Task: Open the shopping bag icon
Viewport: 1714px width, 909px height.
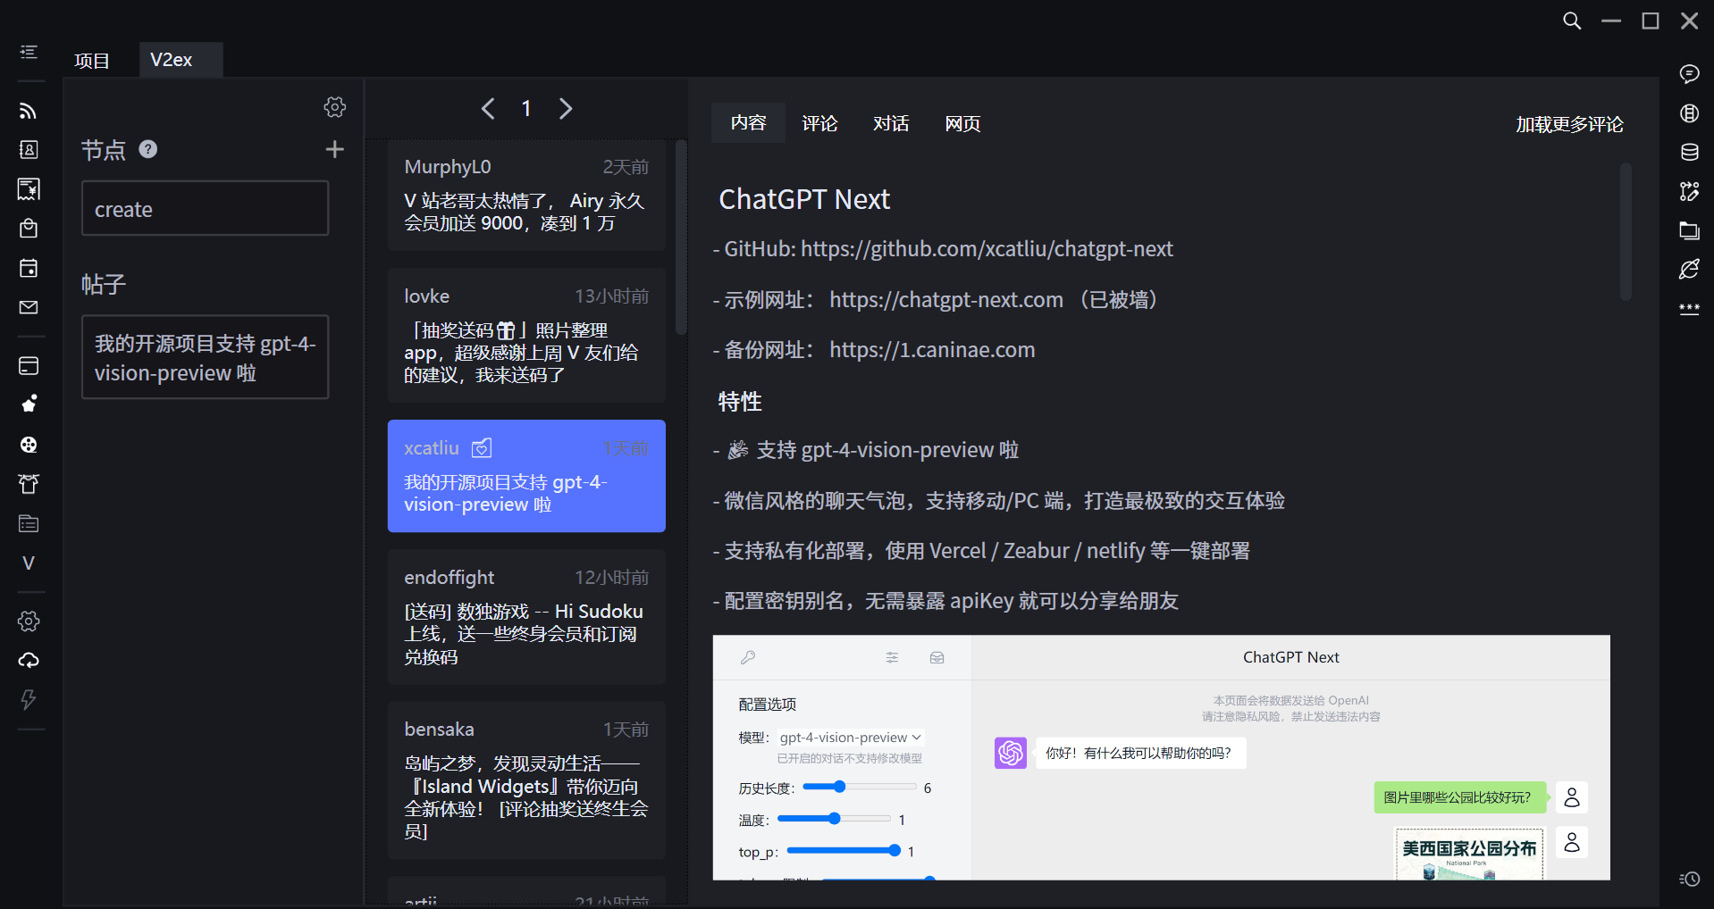Action: point(29,229)
